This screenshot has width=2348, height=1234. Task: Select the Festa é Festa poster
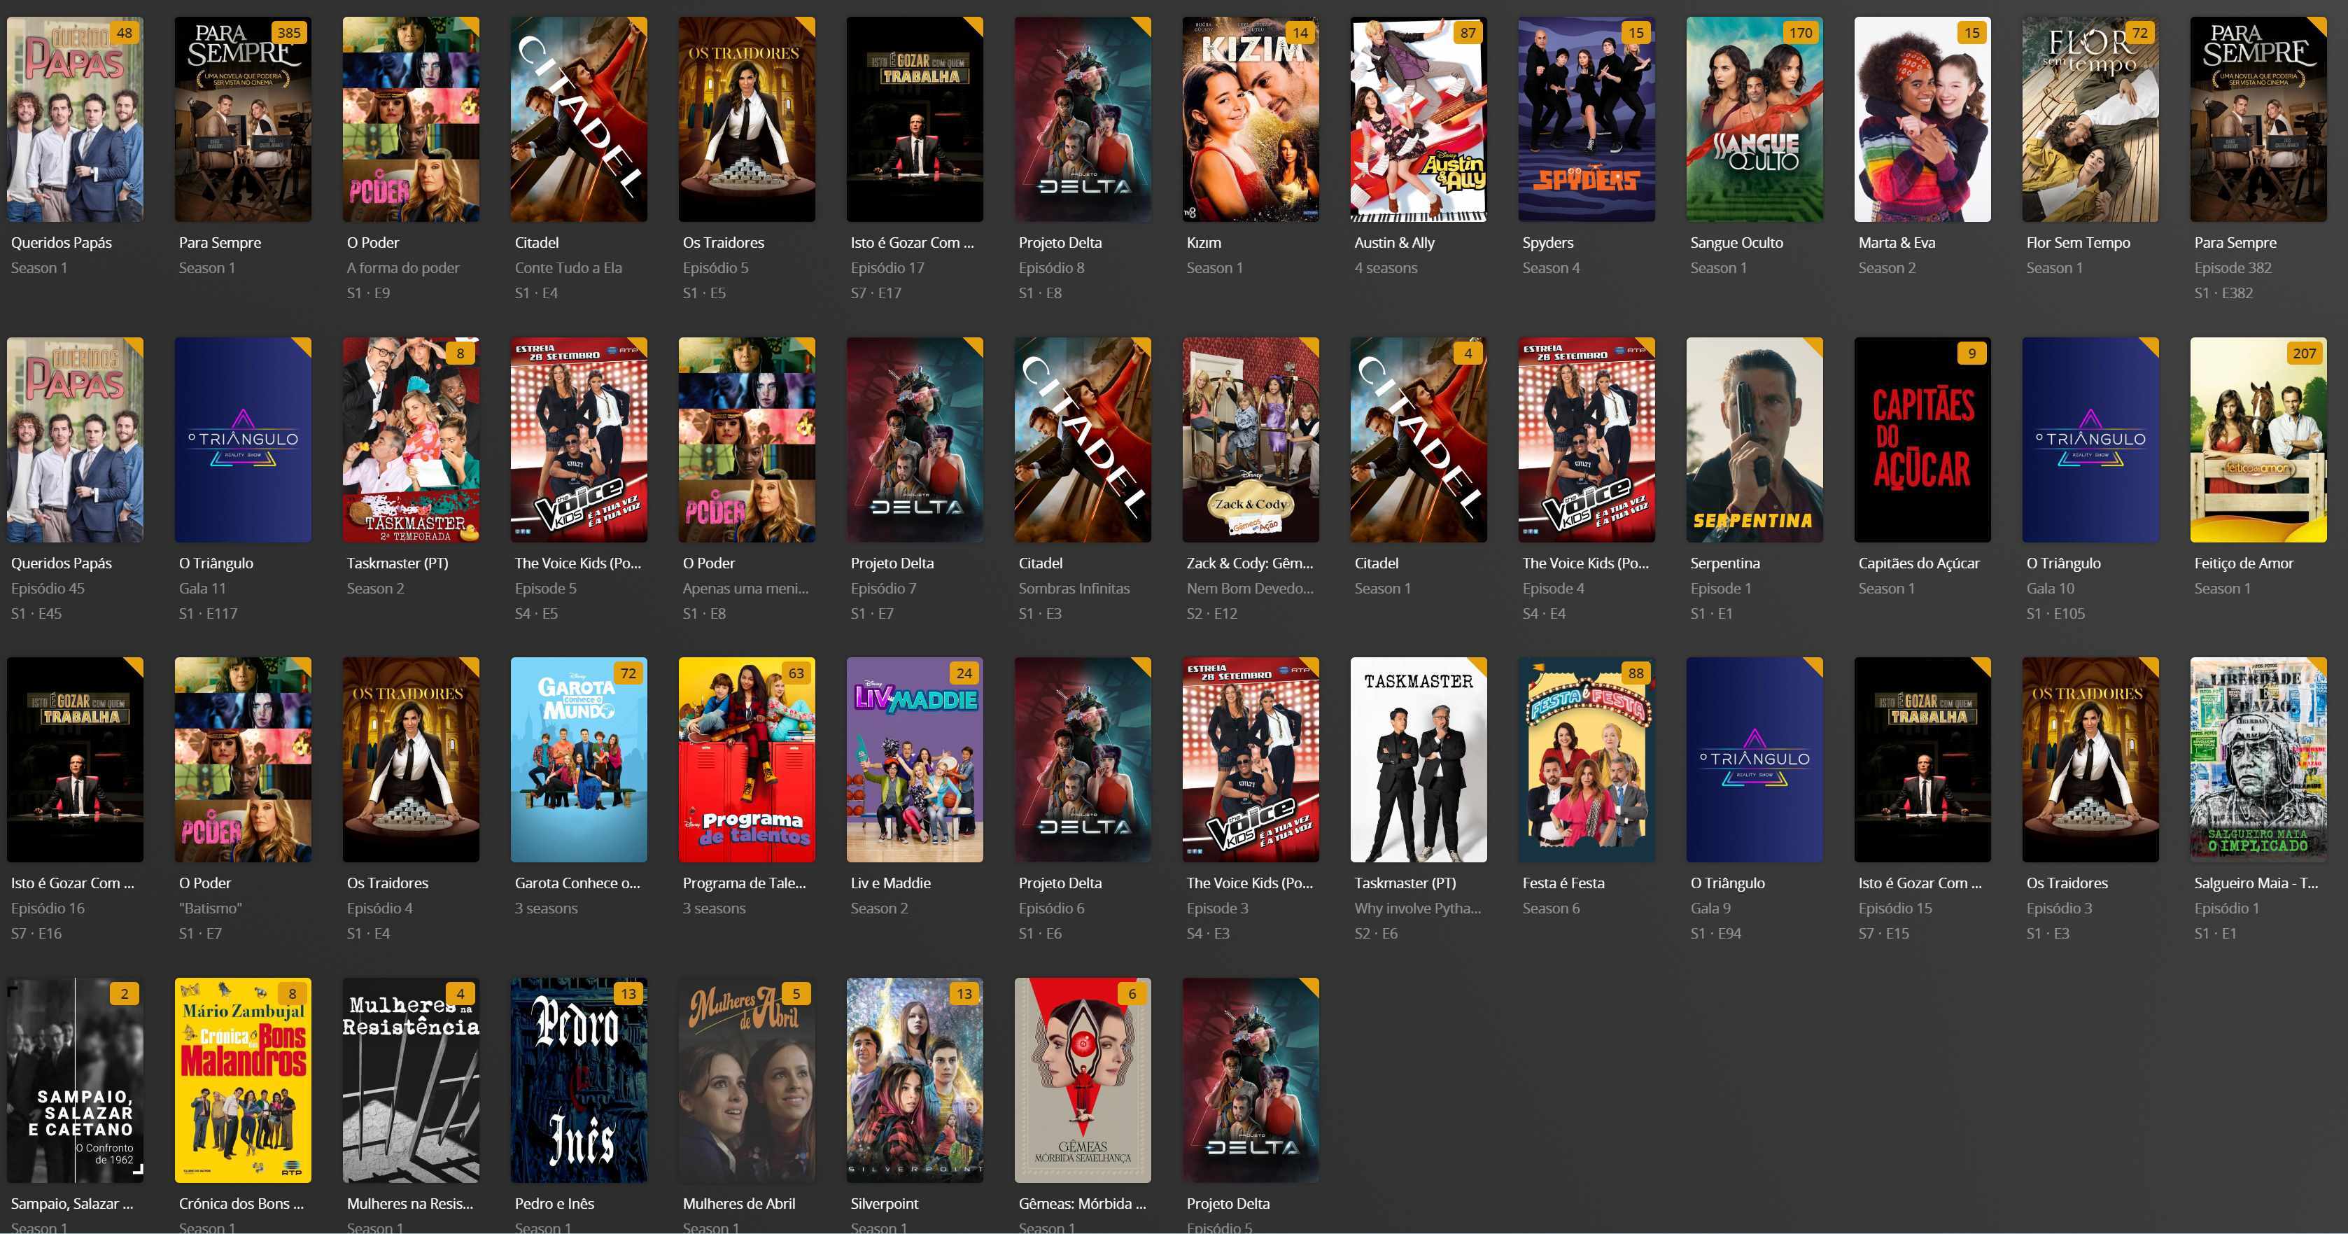click(x=1586, y=760)
